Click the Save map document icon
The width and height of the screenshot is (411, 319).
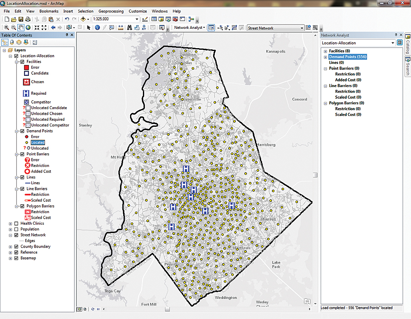click(20, 19)
